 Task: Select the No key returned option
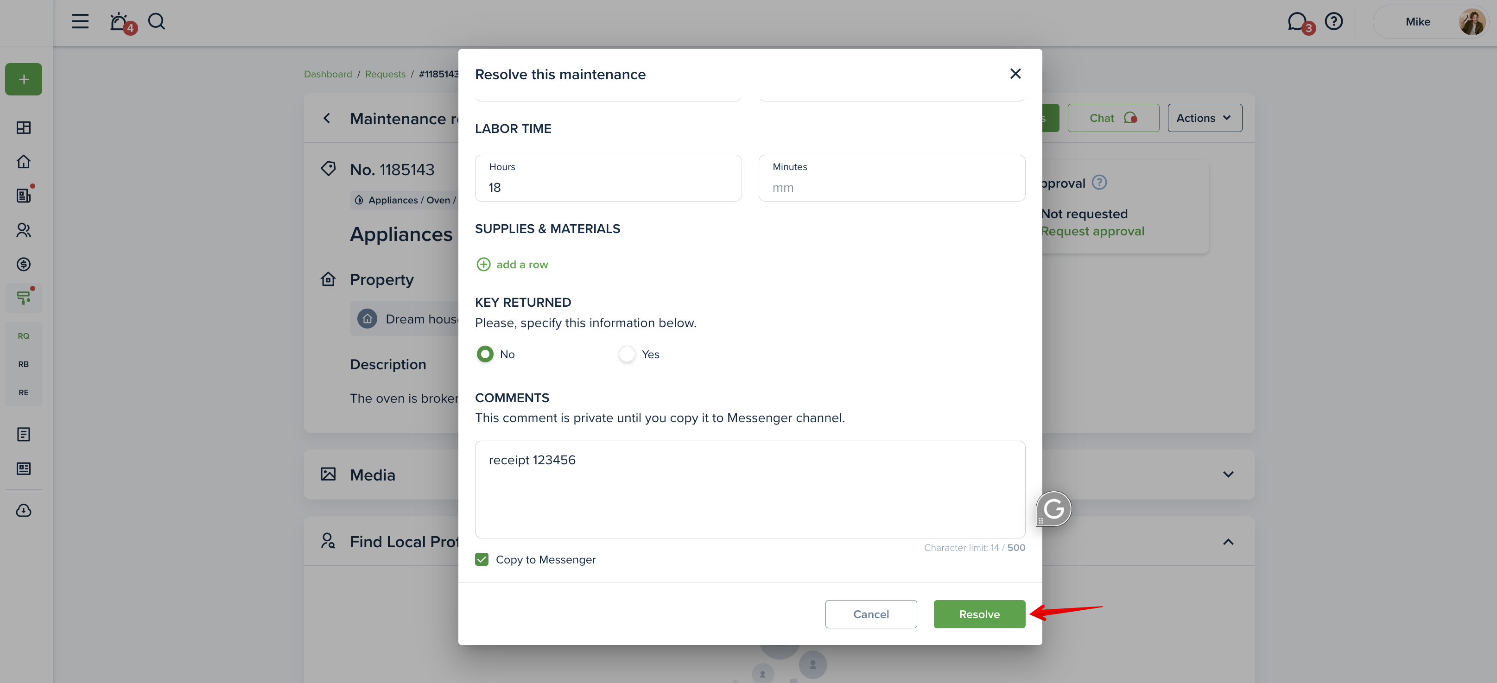click(485, 354)
